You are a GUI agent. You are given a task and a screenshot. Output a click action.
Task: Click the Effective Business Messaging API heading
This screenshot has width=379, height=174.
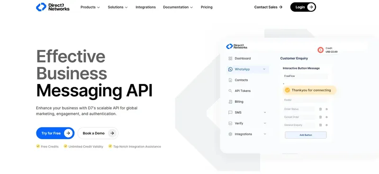pos(94,74)
